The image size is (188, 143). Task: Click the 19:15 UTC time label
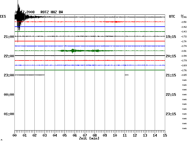pyautogui.click(x=171, y=36)
